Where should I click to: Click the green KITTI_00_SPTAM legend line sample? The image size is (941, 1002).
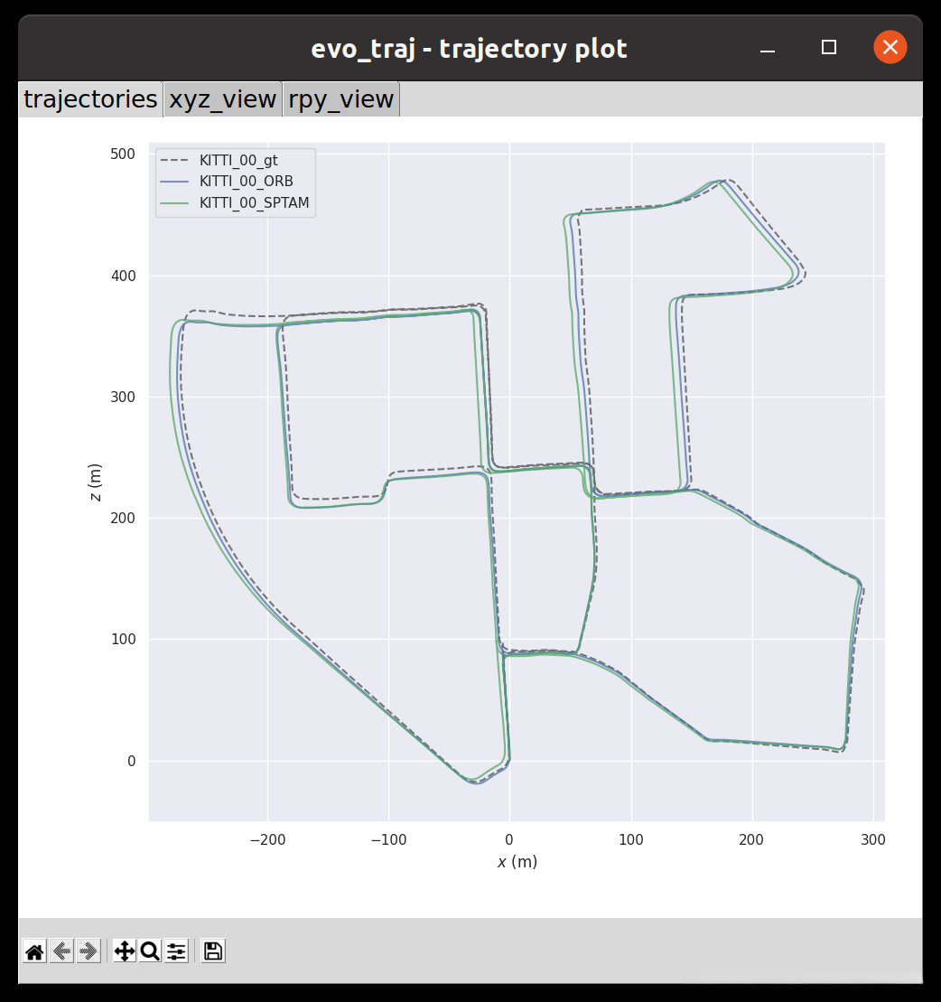pyautogui.click(x=174, y=203)
